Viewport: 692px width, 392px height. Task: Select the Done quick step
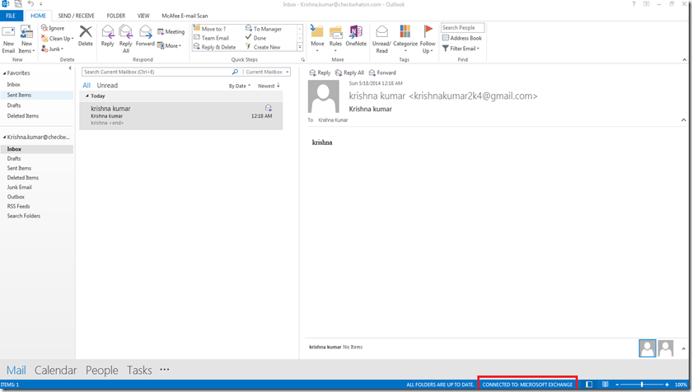point(256,38)
